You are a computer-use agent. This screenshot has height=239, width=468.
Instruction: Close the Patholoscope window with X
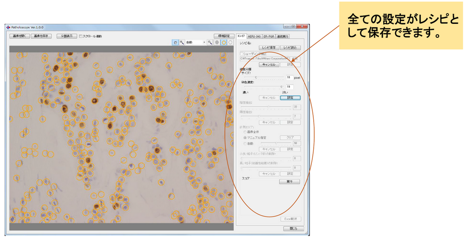click(x=302, y=27)
